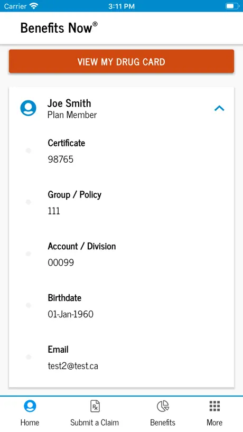The height and width of the screenshot is (432, 243).
Task: Tap the Home profile icon in bottom bar
Action: [x=30, y=406]
